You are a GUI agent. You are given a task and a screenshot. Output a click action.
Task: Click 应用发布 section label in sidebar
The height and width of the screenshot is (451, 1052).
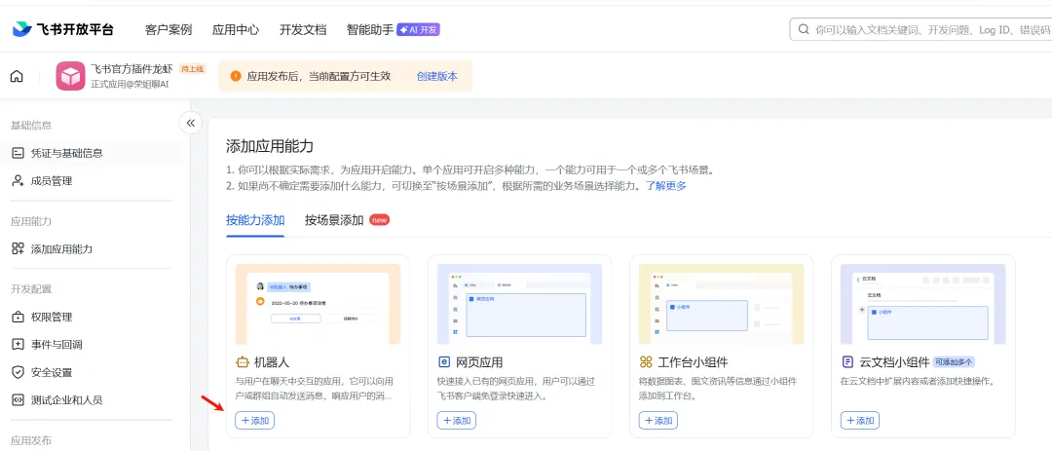[x=31, y=441]
